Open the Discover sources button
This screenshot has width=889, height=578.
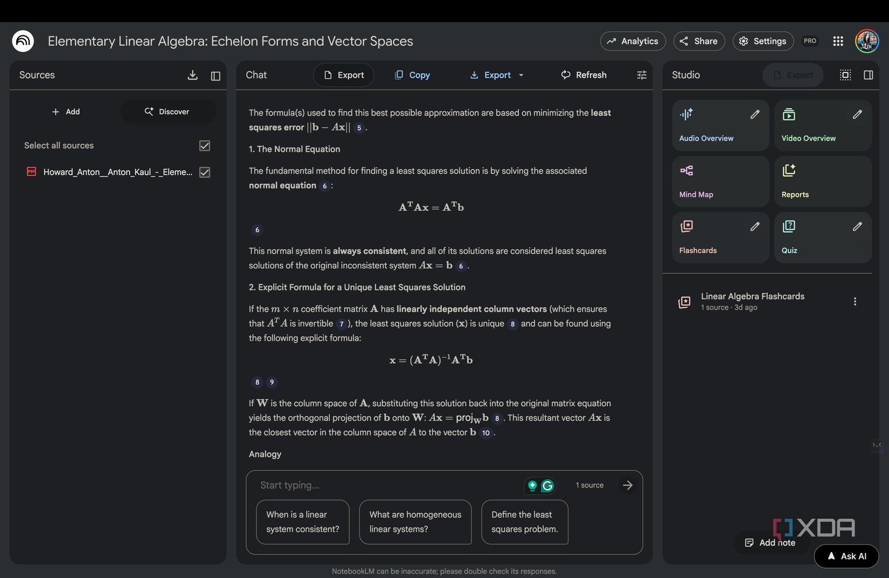(168, 112)
